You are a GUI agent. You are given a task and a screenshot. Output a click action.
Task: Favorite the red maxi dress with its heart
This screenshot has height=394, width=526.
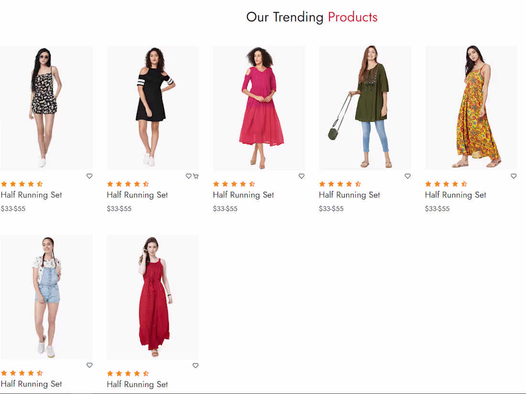tap(196, 366)
